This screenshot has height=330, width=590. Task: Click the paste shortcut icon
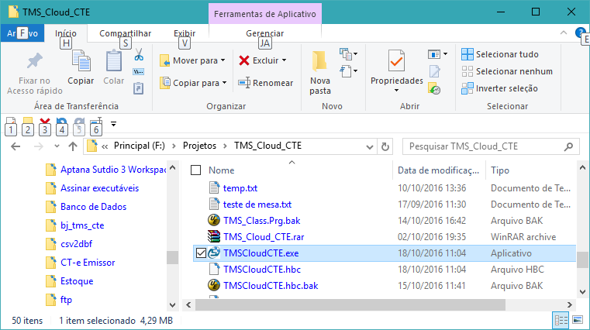pos(139,88)
